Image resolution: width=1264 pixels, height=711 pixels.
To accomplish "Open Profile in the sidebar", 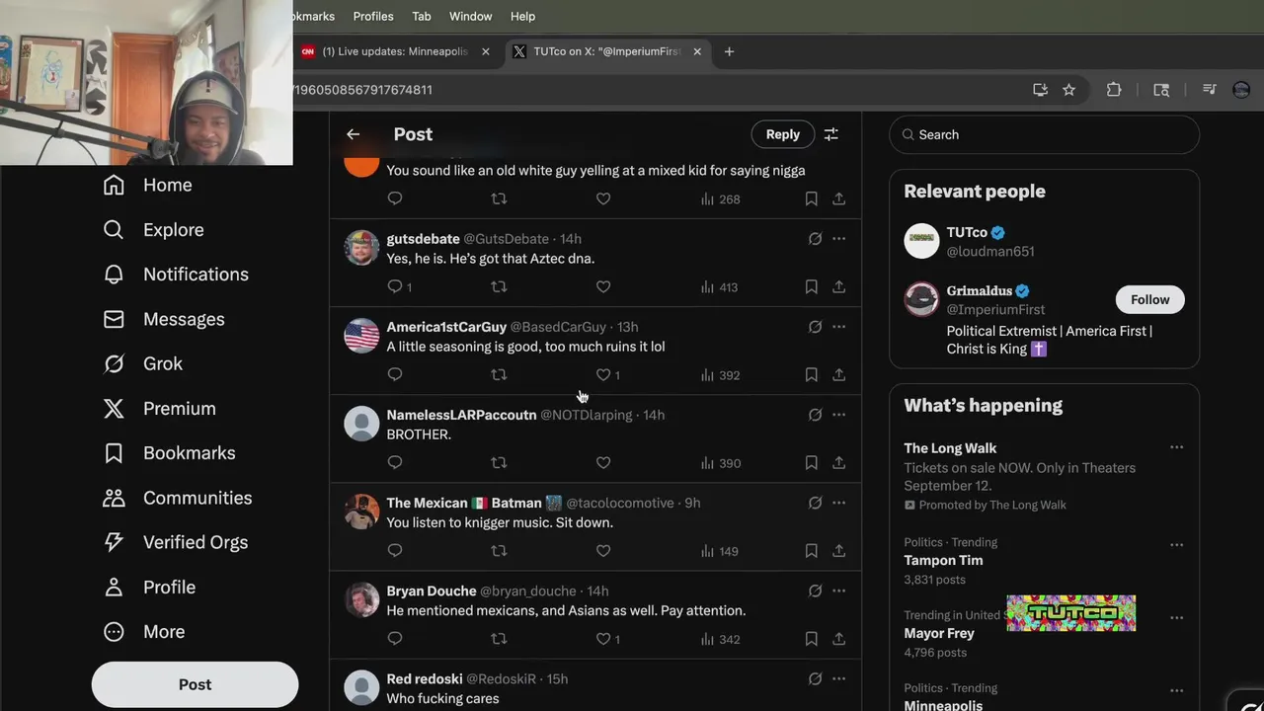I will coord(149,588).
